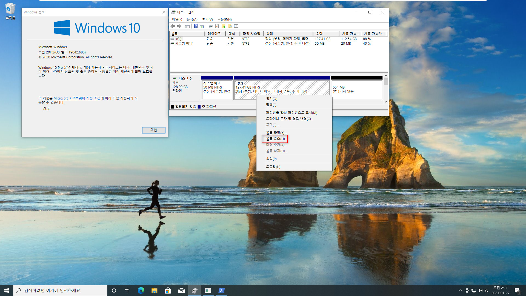
Task: Click scroll-down arrow of disk pane scrollbar
Action: coord(386,102)
